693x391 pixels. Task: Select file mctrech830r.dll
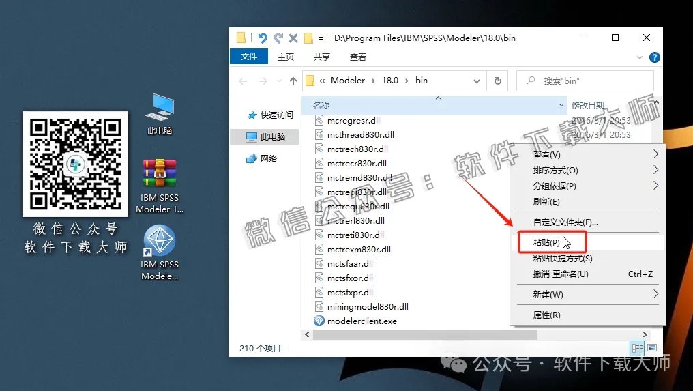pos(357,149)
